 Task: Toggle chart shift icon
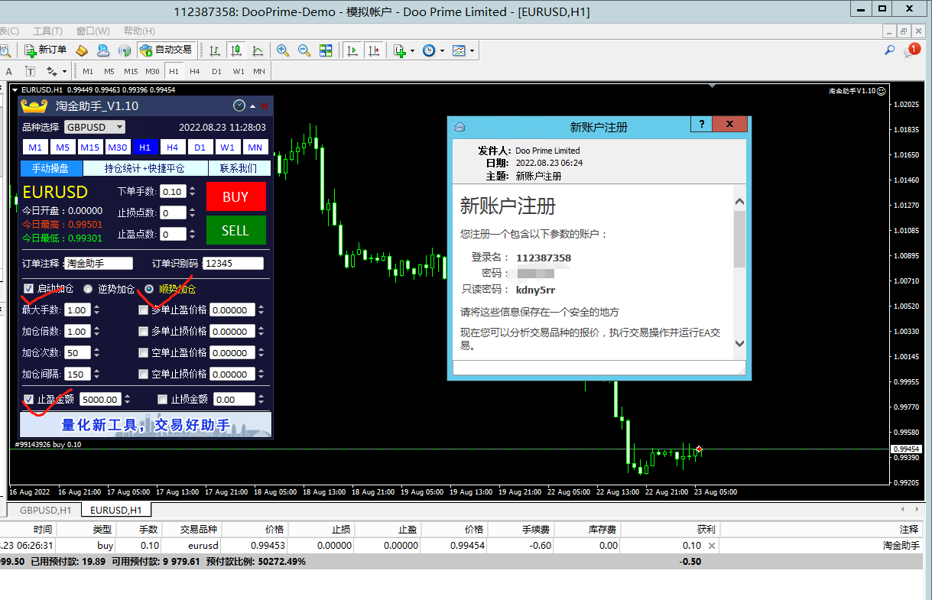374,50
